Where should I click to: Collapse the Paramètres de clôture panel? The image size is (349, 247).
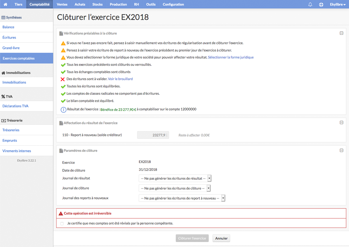(341, 150)
